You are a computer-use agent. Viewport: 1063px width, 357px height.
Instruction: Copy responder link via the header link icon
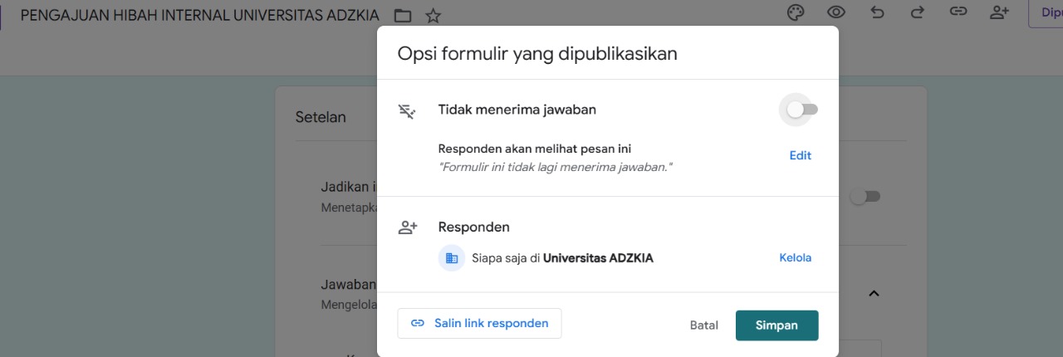point(958,12)
